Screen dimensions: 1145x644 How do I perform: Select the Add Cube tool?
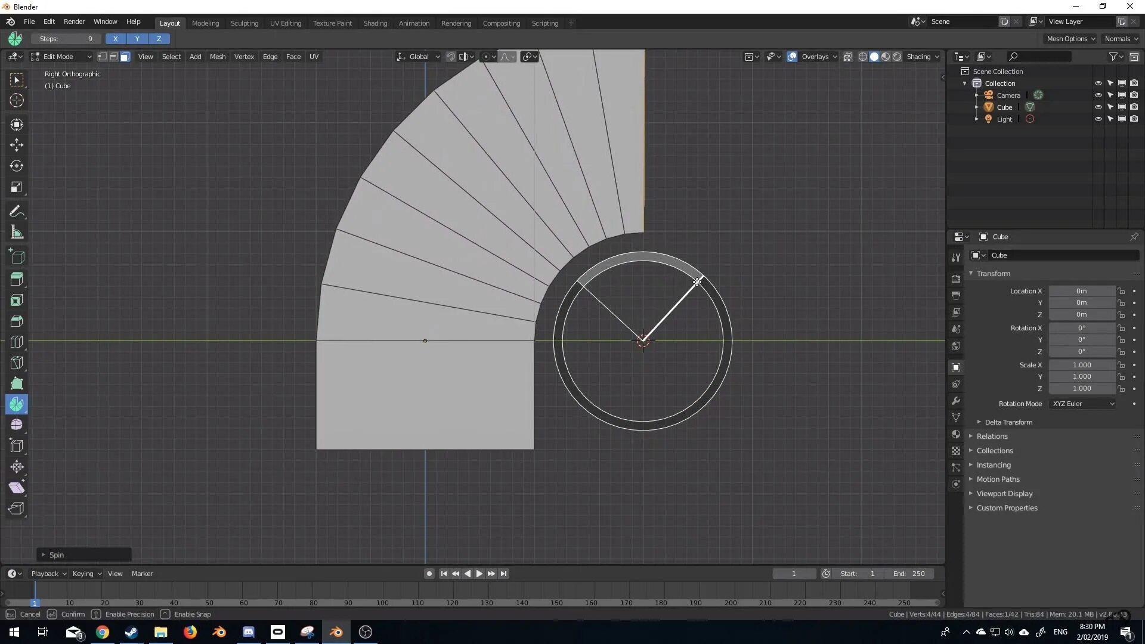pyautogui.click(x=17, y=257)
